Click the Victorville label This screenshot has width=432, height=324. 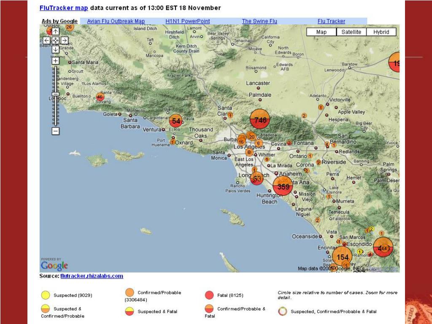(x=340, y=100)
